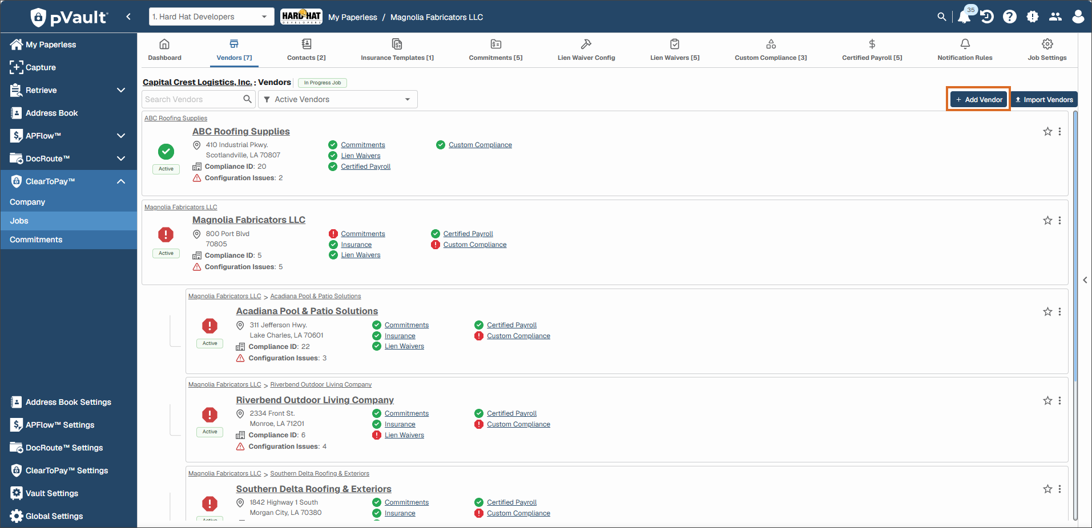Open the more options menu for ABC Roofing Supplies
Screen dimensions: 1092x528
tap(1060, 132)
